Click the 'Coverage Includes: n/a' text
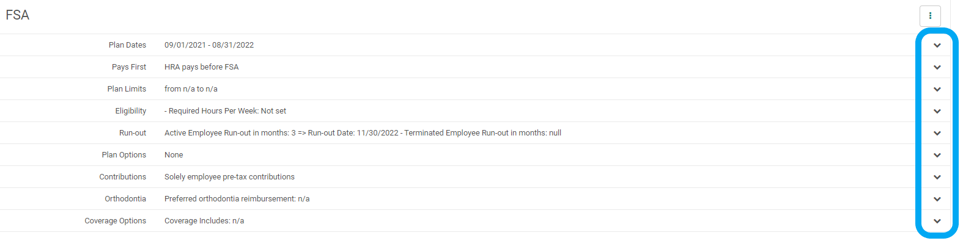Screen dimensions: 963x249 coord(204,221)
